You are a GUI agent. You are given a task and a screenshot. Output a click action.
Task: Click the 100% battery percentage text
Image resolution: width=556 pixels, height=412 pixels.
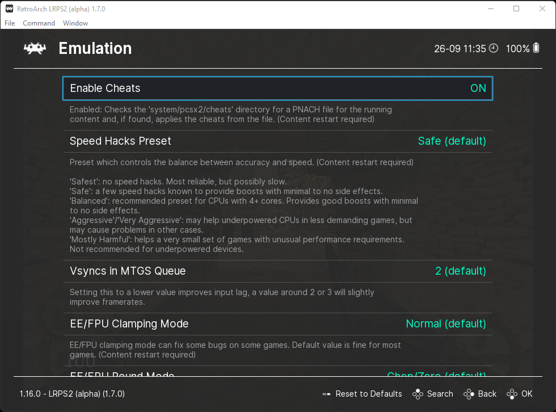coord(517,49)
